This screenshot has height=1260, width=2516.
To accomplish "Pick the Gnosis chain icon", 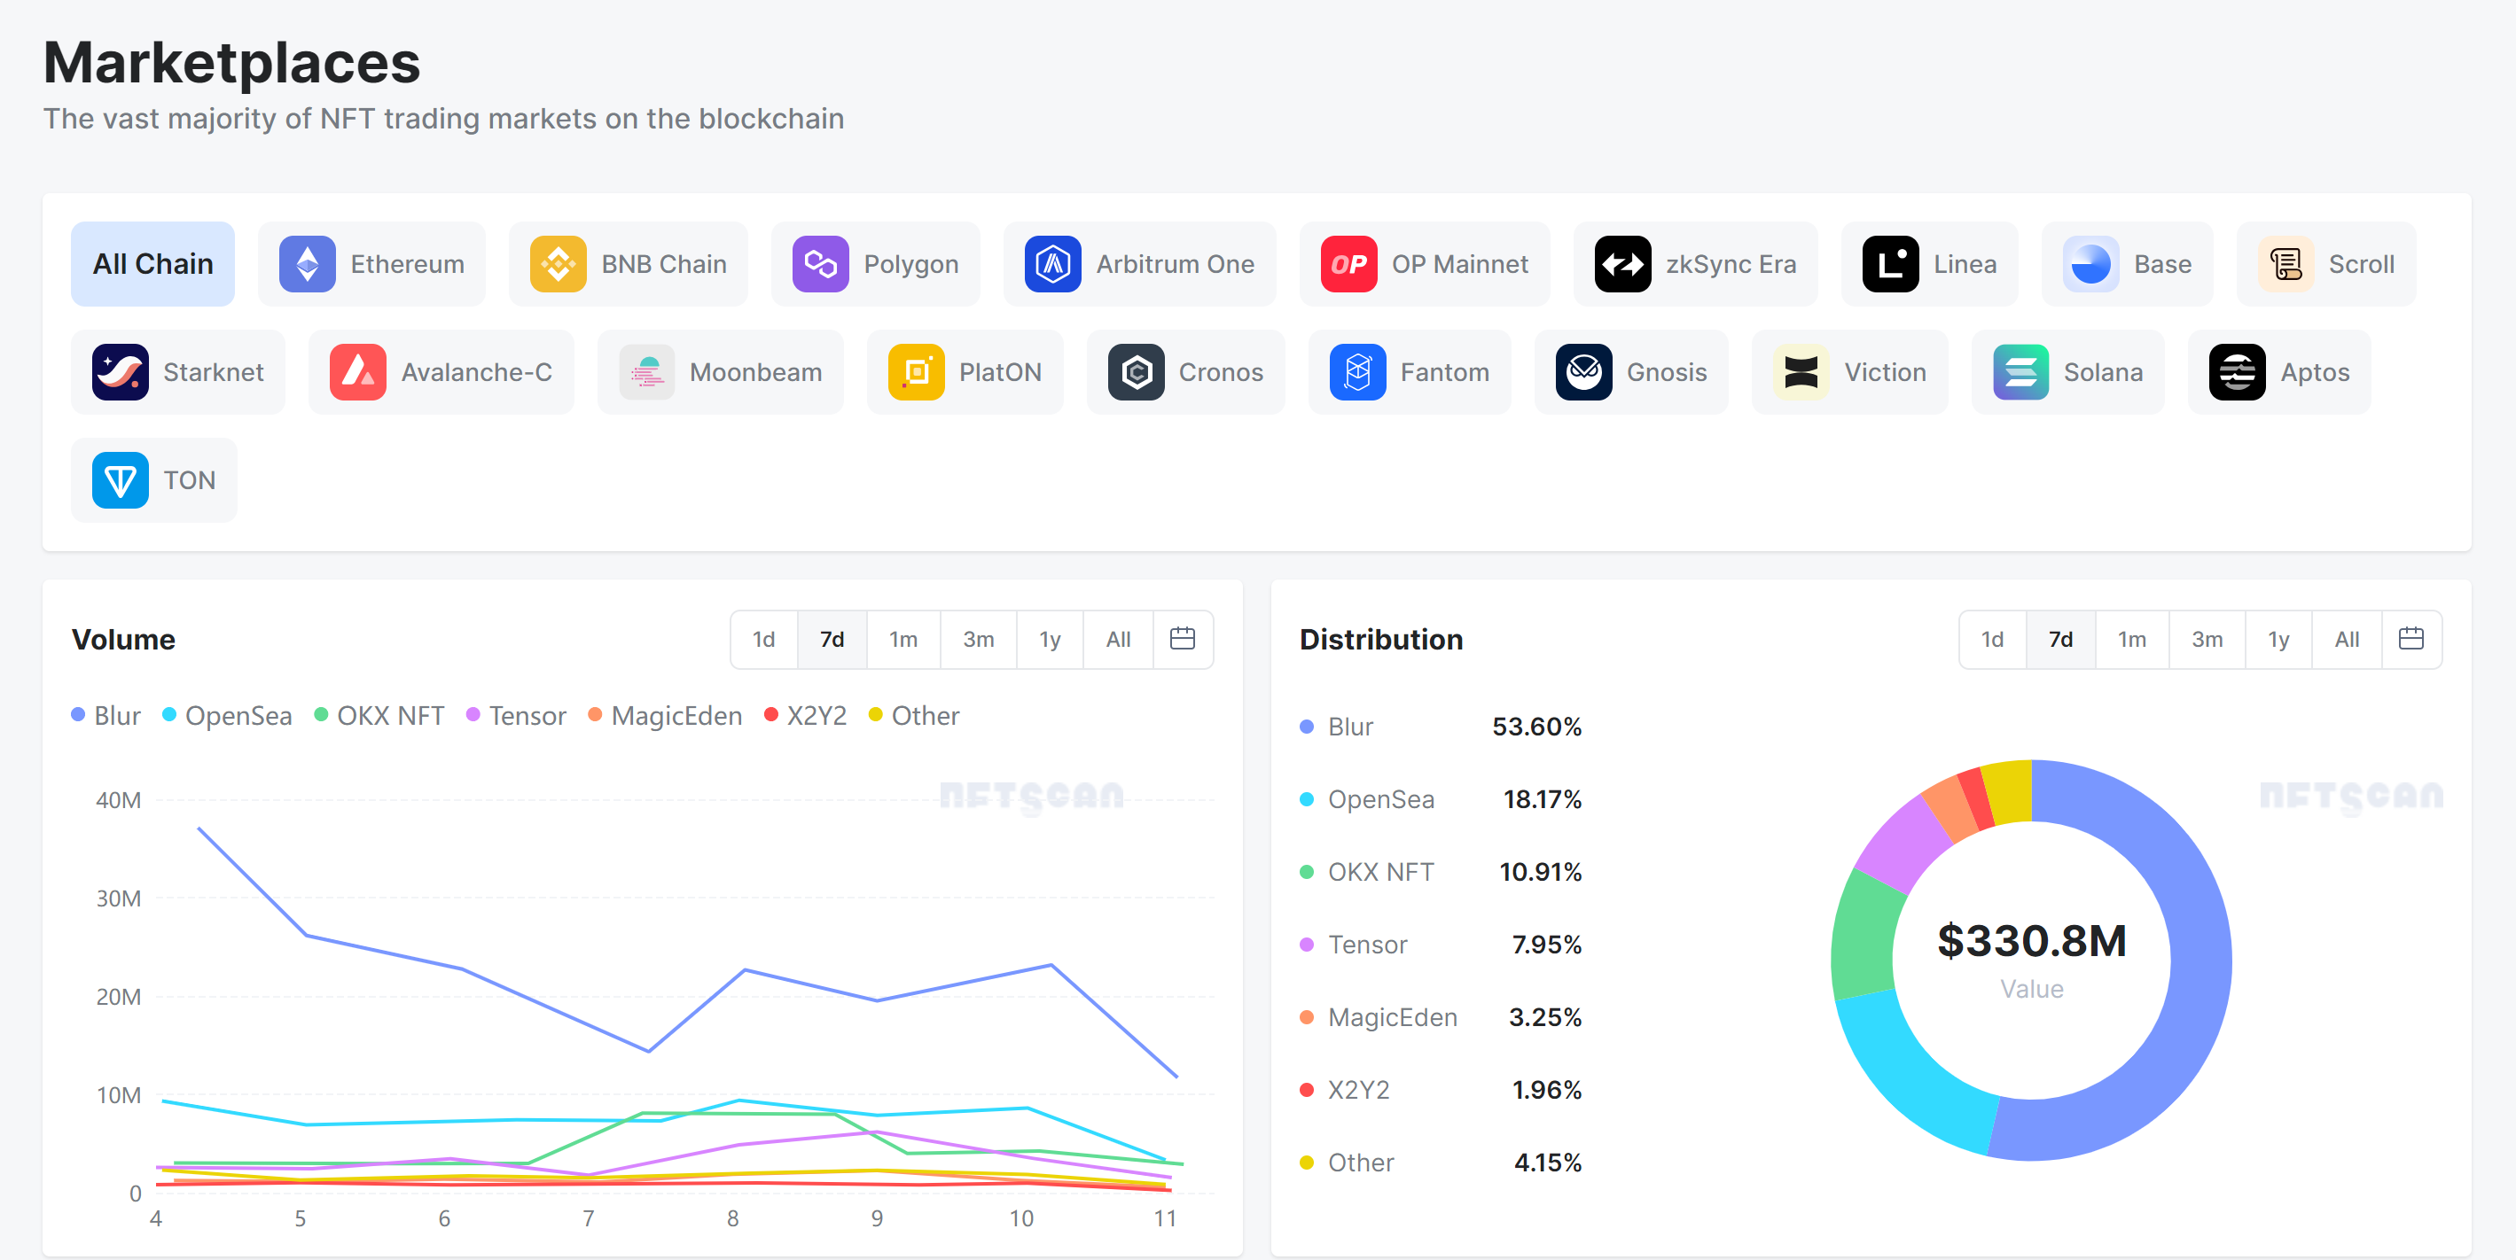I will tap(1584, 373).
